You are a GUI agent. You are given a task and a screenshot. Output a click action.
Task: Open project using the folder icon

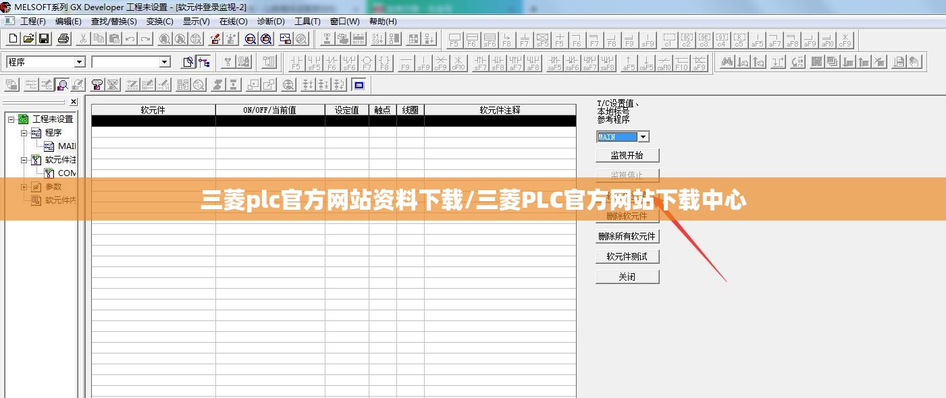28,38
